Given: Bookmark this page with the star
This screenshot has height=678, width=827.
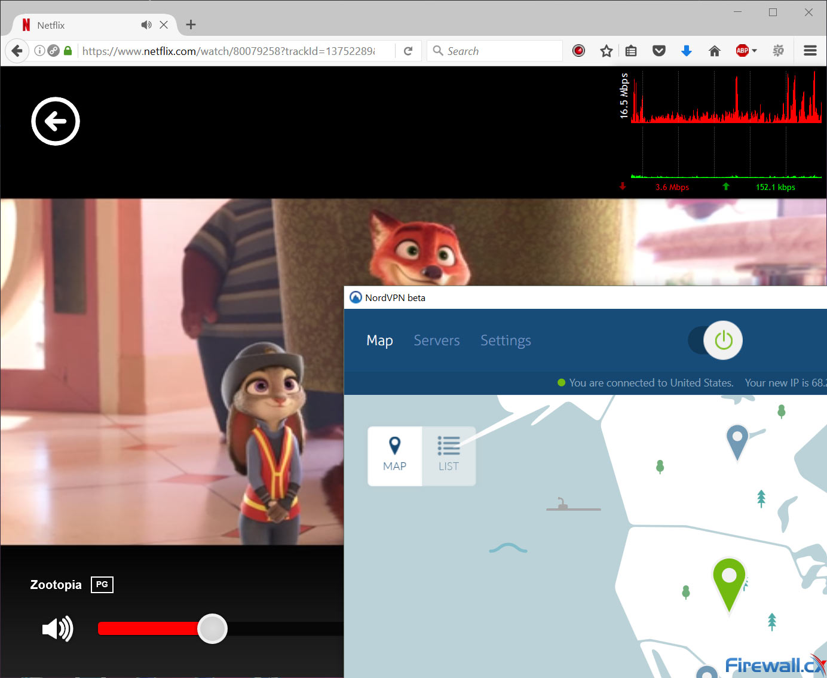Looking at the screenshot, I should coord(607,51).
